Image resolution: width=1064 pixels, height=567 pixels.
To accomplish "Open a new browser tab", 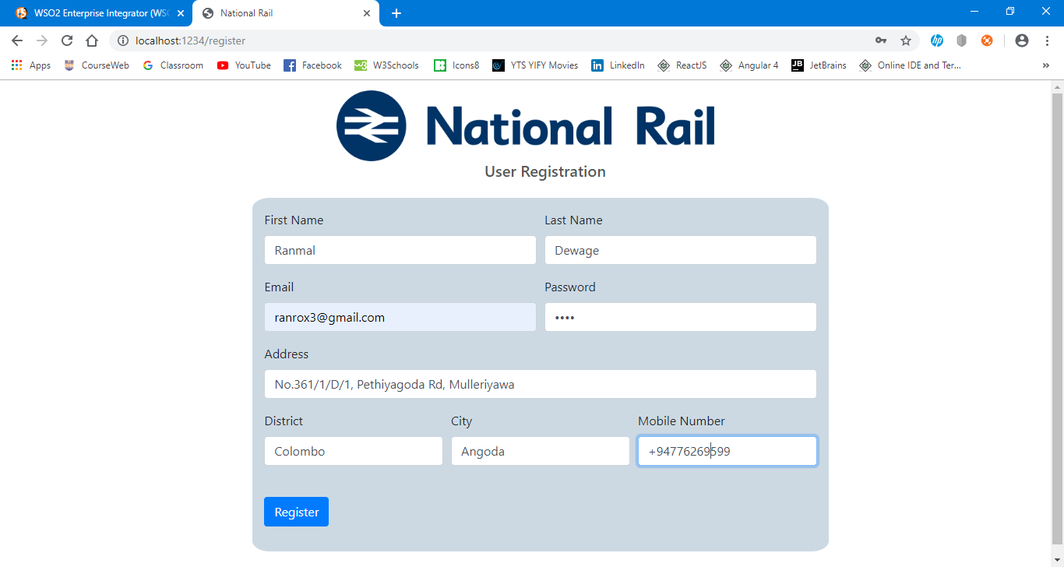I will tap(396, 13).
